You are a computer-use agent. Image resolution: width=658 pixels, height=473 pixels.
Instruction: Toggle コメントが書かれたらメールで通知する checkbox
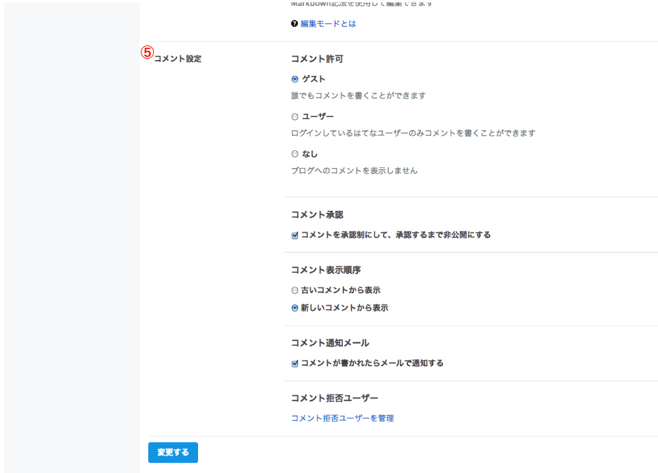(x=295, y=364)
